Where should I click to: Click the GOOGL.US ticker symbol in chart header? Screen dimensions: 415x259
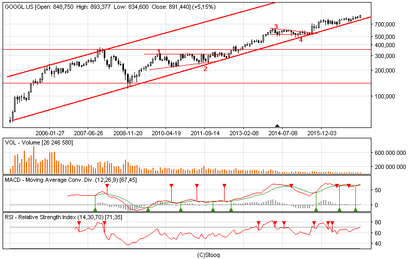coord(19,7)
